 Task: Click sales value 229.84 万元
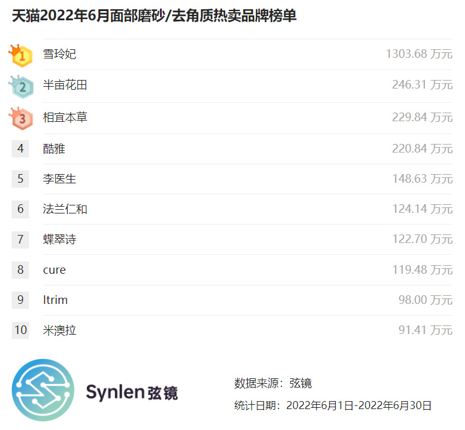[x=423, y=117]
